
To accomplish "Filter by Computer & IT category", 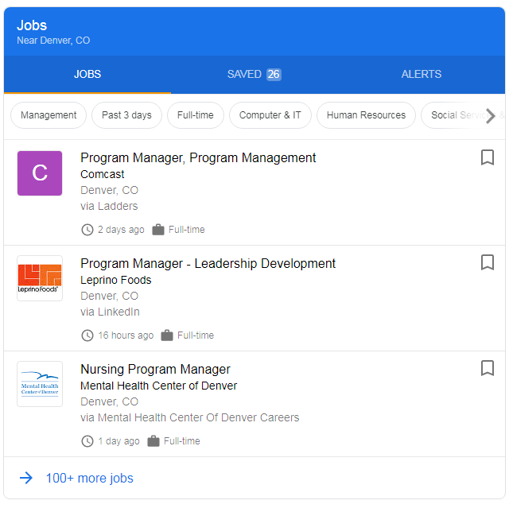I will 270,115.
